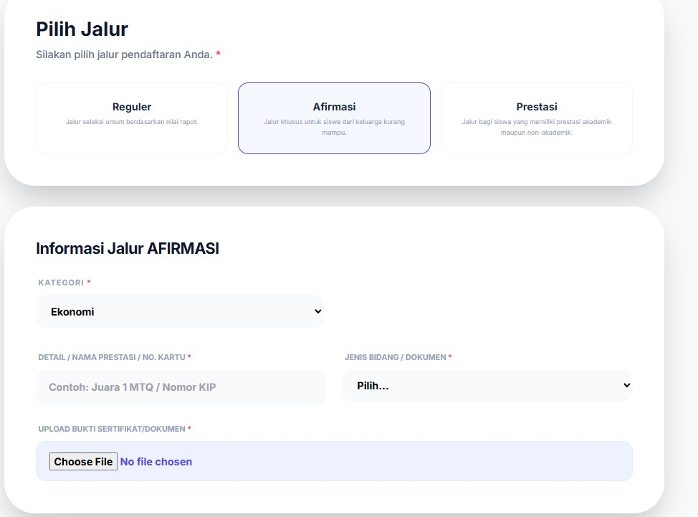
Task: Click the Kategori dropdown chevron arrow
Action: [x=318, y=312]
